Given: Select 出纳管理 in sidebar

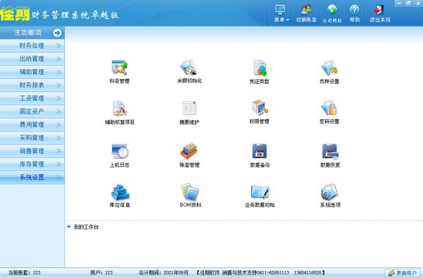Looking at the screenshot, I should click(x=32, y=58).
